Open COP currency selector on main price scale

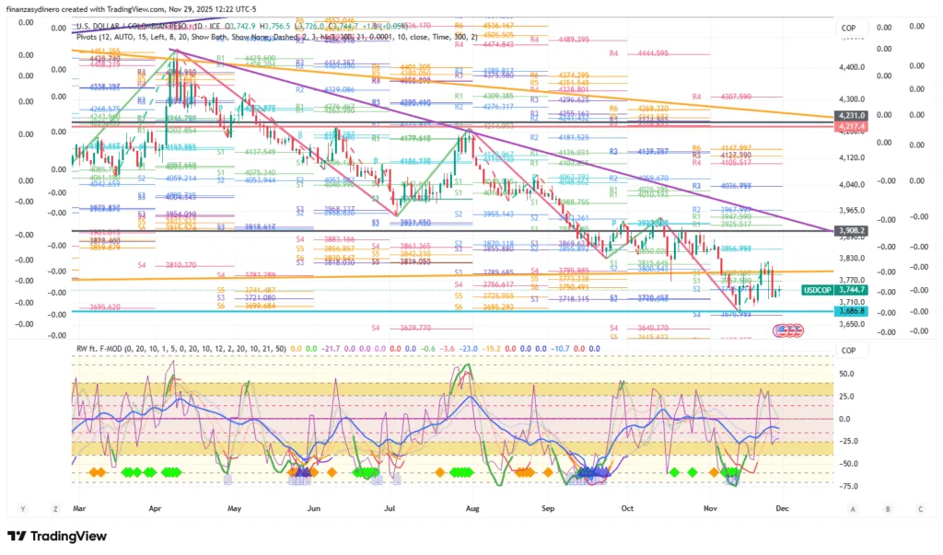tap(848, 29)
